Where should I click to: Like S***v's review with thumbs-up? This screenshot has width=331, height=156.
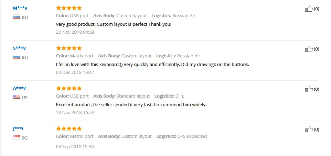click(x=309, y=49)
